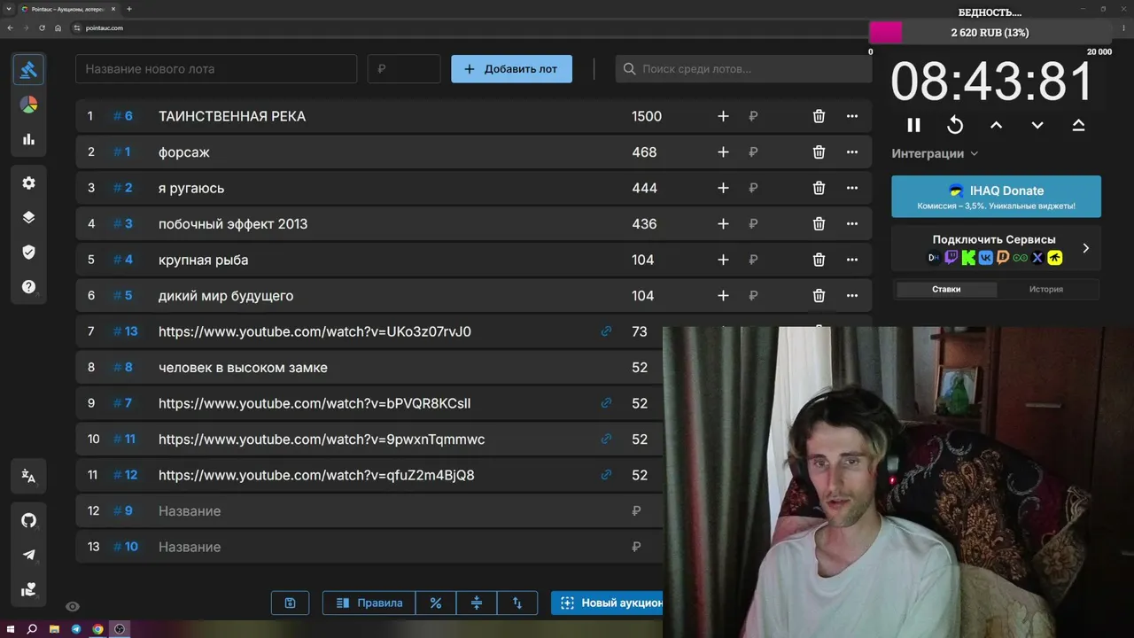Click the save icon button
1134x638 pixels.
(x=290, y=603)
